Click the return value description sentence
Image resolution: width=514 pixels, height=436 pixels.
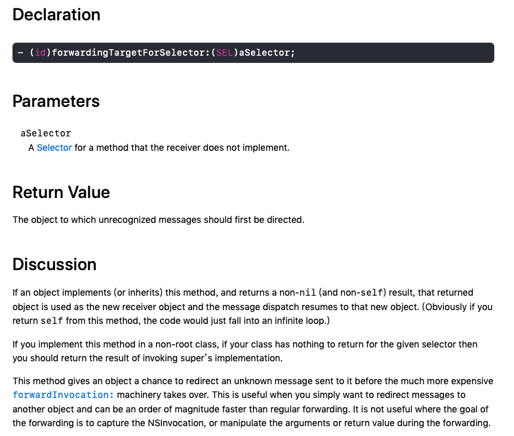click(x=159, y=220)
